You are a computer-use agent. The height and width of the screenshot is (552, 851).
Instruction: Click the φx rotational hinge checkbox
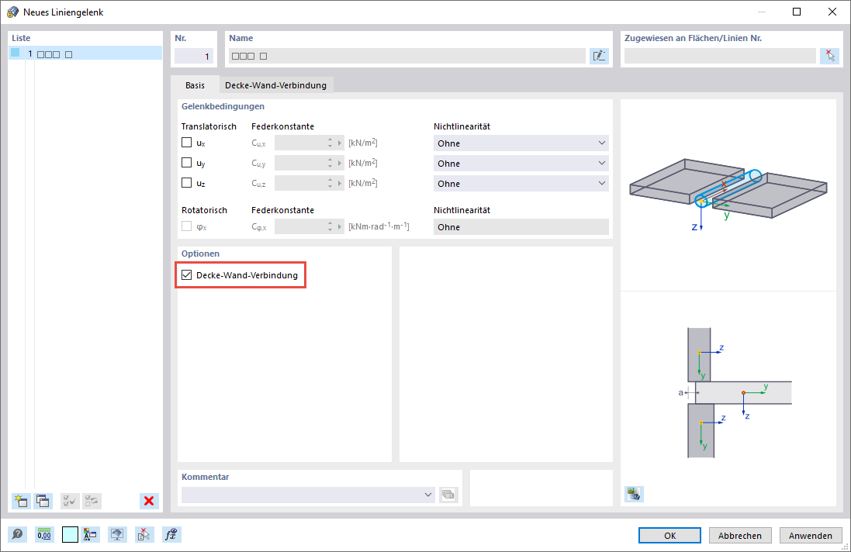point(187,226)
